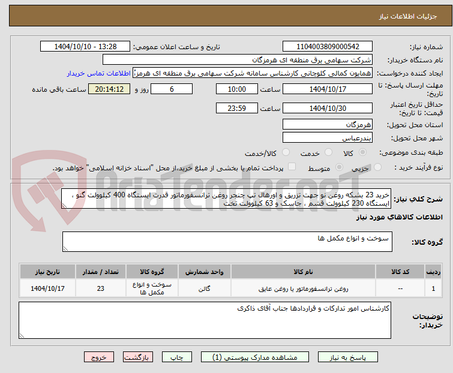The width and height of the screenshot is (453, 373).
Task: Select the کالا/خدمت radio button
Action: (286, 152)
